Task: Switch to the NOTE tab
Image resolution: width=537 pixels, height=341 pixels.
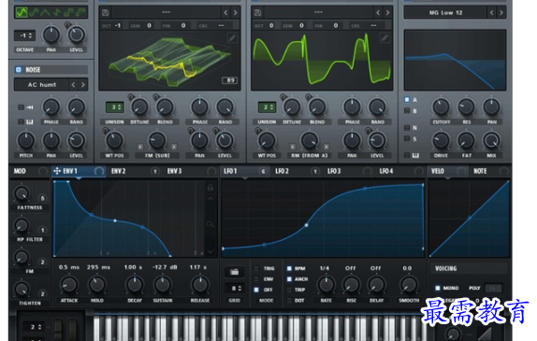Action: coord(480,171)
